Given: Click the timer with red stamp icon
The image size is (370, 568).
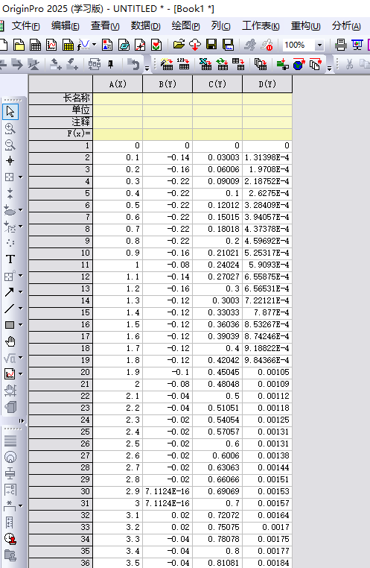Looking at the screenshot, I should [10, 539].
